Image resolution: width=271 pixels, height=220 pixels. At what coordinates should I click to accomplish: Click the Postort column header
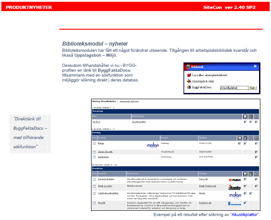[x=179, y=138]
